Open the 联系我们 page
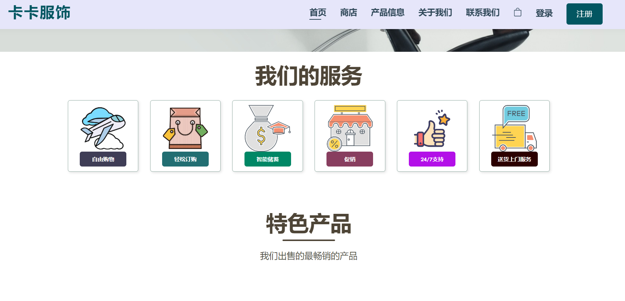This screenshot has width=625, height=301. tap(483, 13)
